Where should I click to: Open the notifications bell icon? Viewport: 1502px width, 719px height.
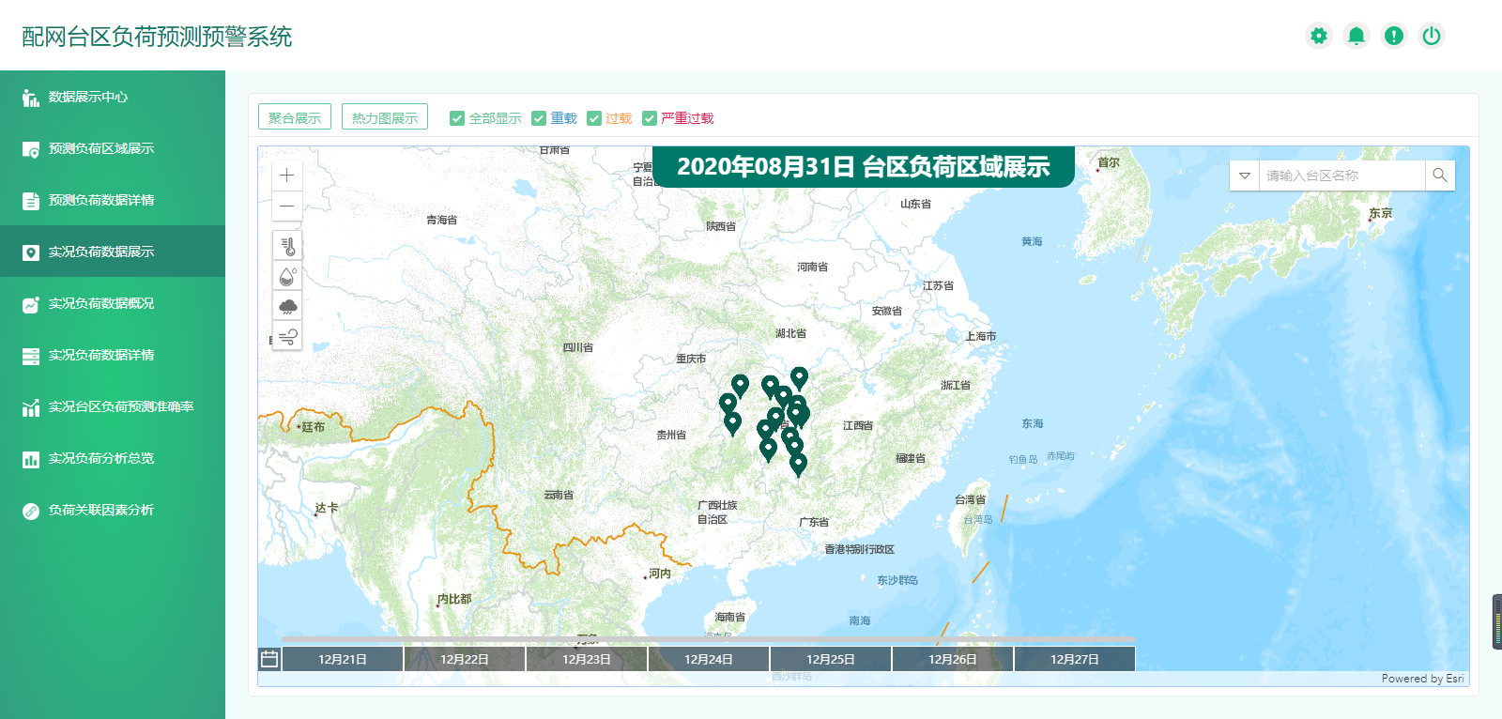coord(1356,36)
